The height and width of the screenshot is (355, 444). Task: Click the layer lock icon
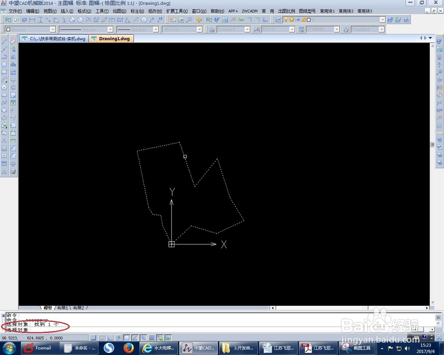(304, 20)
